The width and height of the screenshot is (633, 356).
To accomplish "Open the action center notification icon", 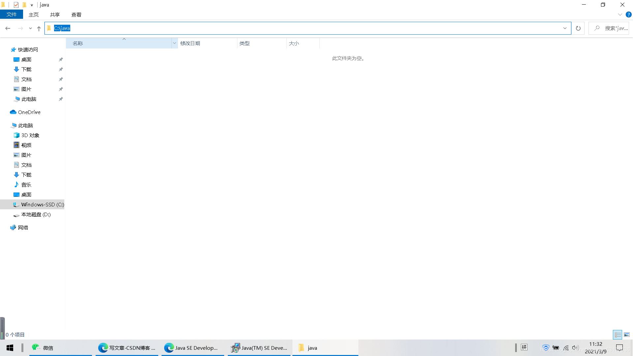I will pyautogui.click(x=619, y=348).
